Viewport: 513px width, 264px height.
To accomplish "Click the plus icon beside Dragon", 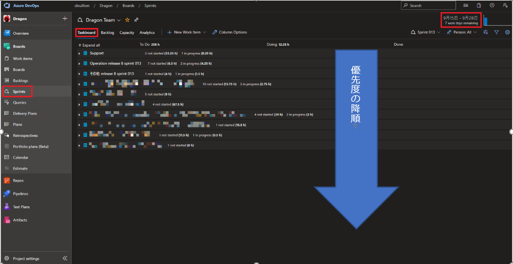I will [x=64, y=19].
